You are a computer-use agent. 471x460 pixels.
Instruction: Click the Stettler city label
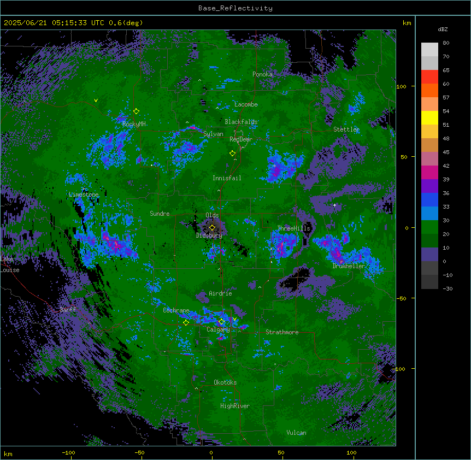click(x=346, y=129)
